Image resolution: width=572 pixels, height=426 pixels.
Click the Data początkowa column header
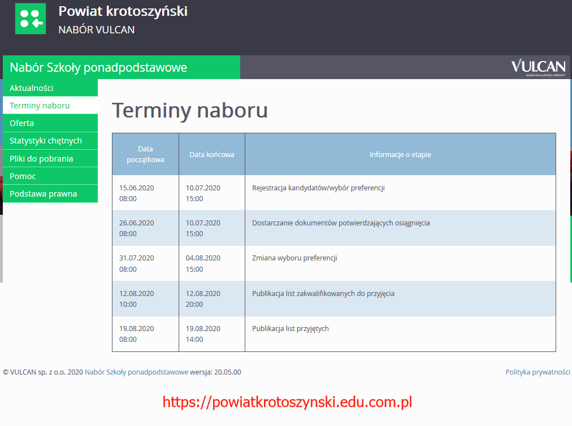145,154
